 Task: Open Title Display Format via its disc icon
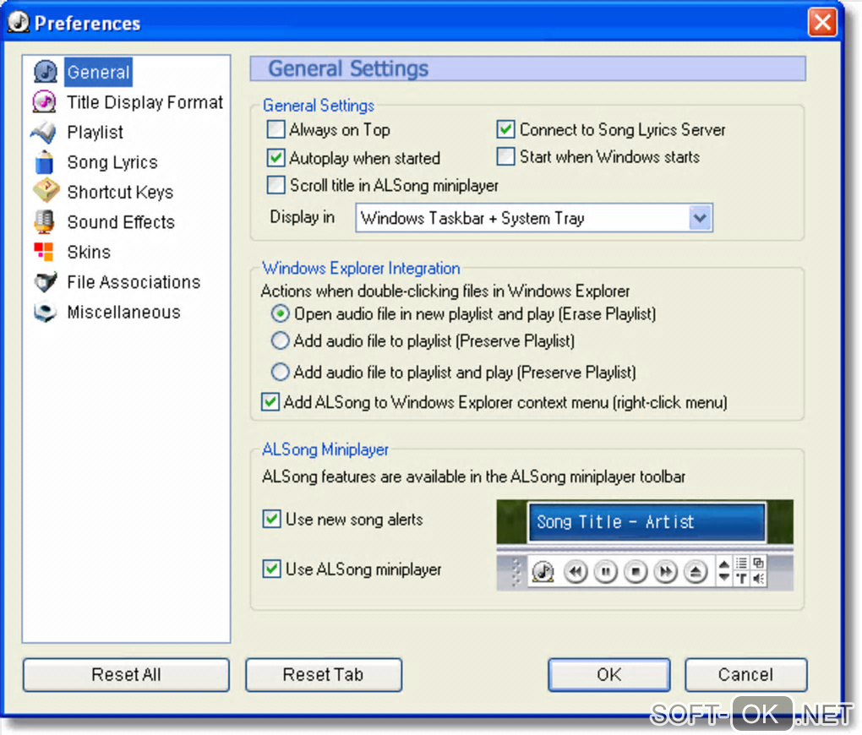pos(44,101)
